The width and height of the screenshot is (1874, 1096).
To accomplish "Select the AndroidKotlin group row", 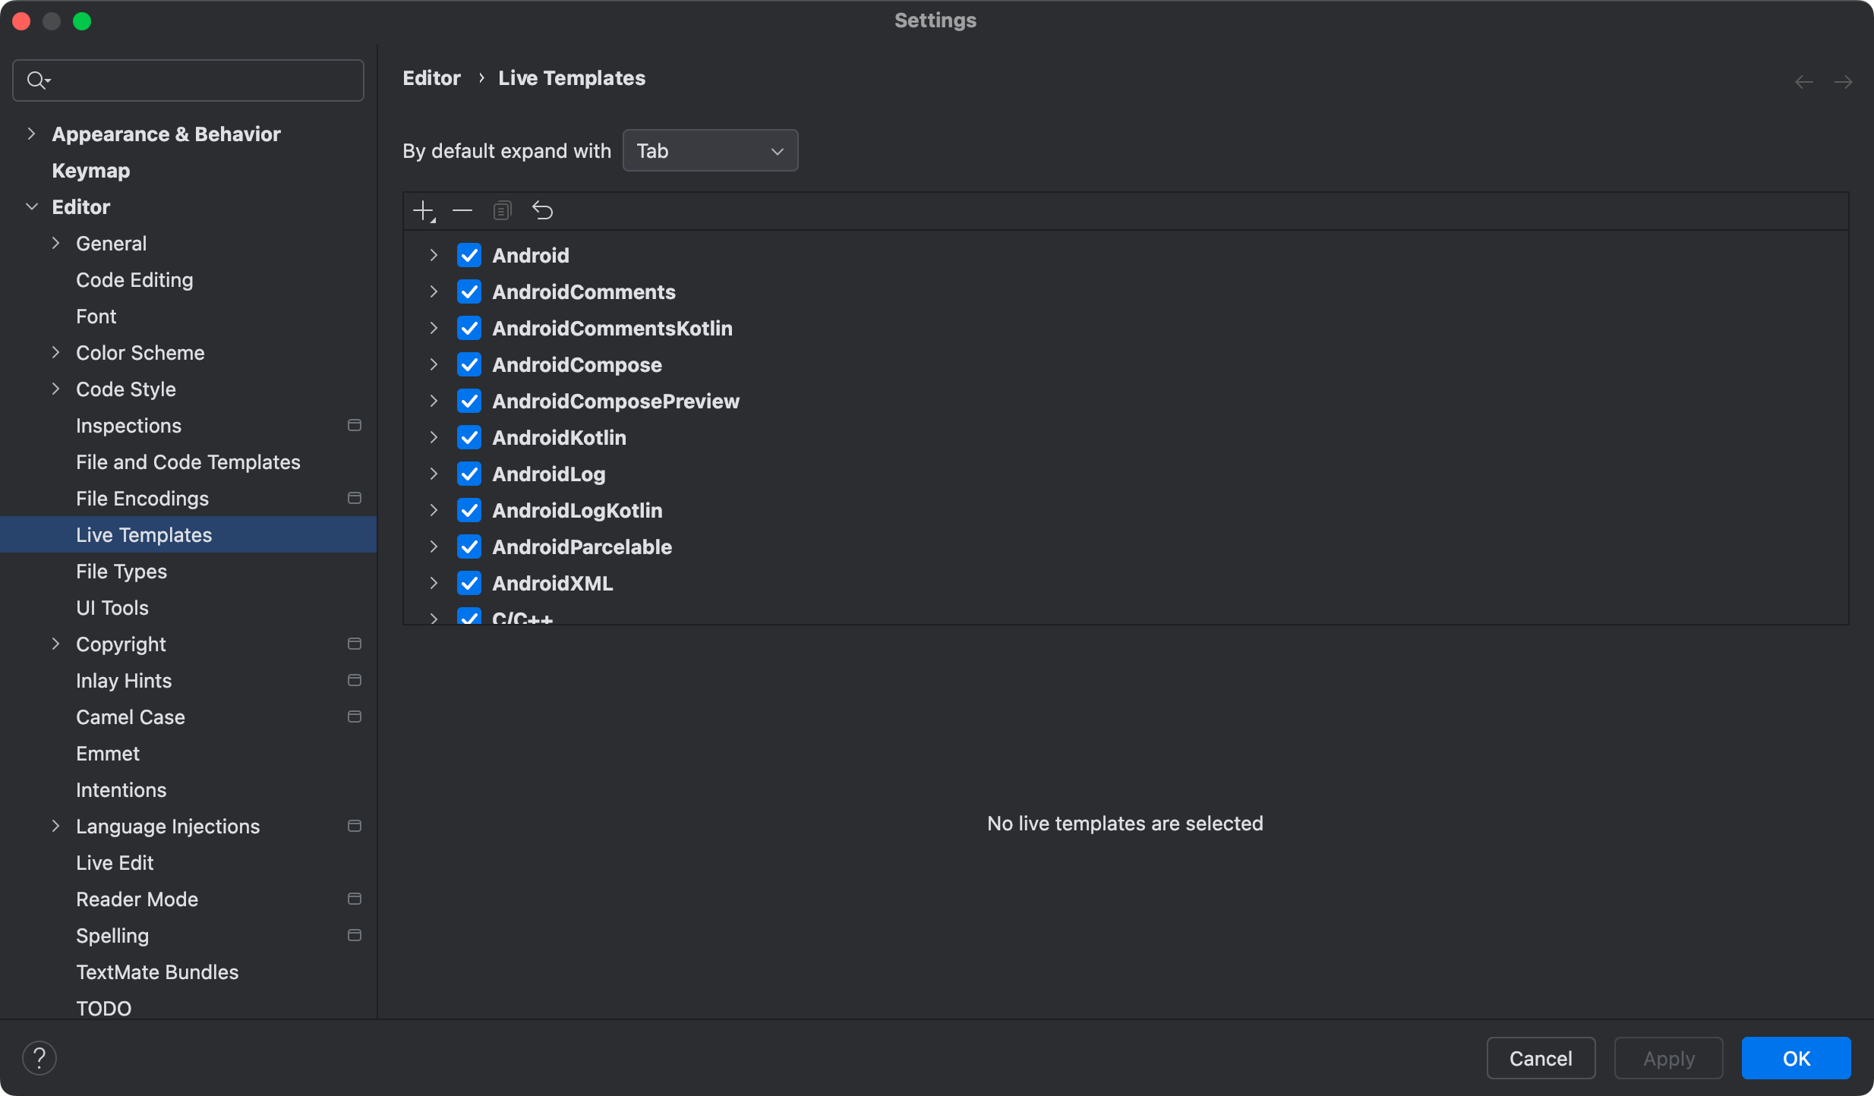I will click(x=1125, y=437).
